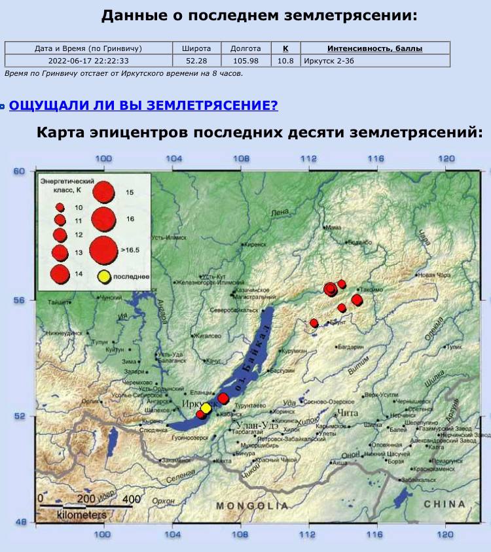Click the K value '10.8'
Viewport: 491px width, 552px height.
285,61
